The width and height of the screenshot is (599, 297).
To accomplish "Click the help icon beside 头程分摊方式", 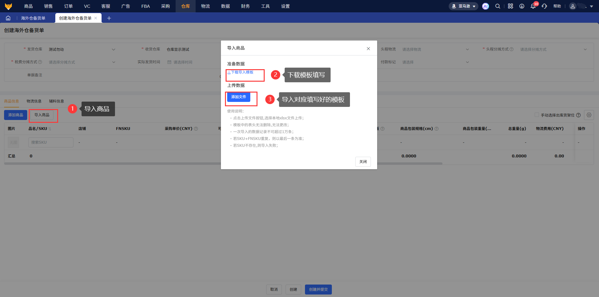I will click(512, 49).
